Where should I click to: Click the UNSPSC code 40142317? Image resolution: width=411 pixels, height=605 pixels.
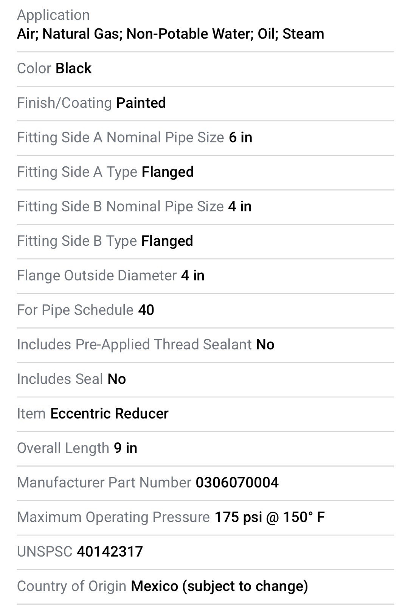click(110, 552)
